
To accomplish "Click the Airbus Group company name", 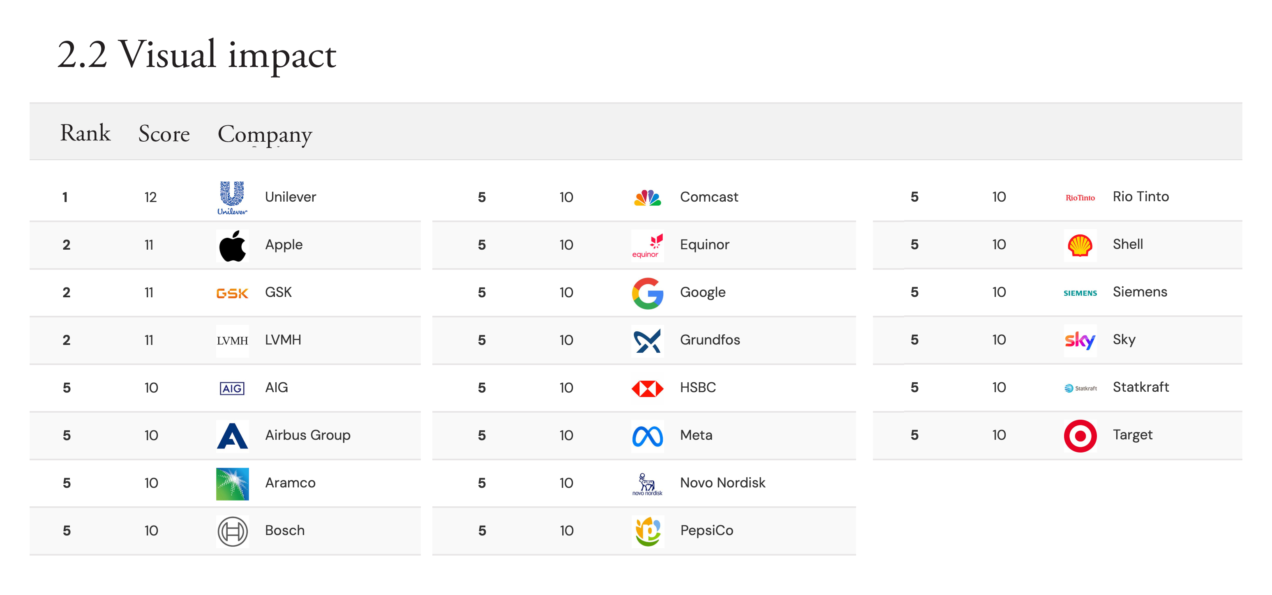I will [x=308, y=435].
